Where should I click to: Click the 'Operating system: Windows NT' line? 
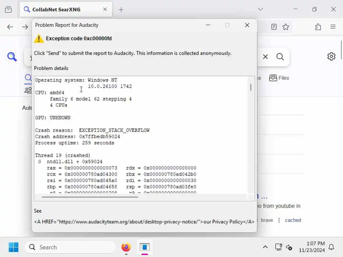tap(76, 80)
